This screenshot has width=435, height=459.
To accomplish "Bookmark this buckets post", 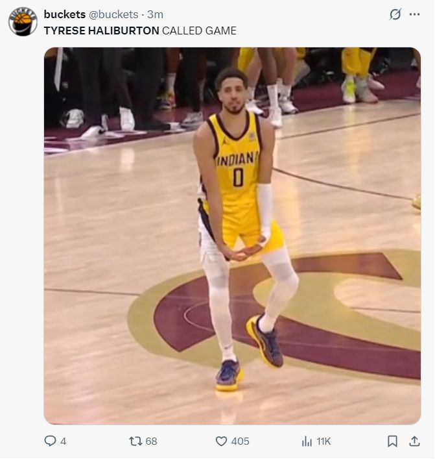I will coord(392,441).
